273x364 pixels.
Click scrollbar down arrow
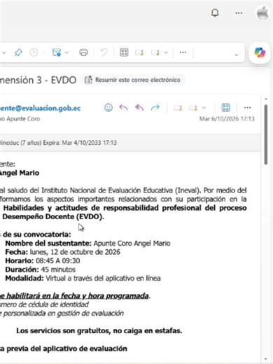[x=266, y=358]
